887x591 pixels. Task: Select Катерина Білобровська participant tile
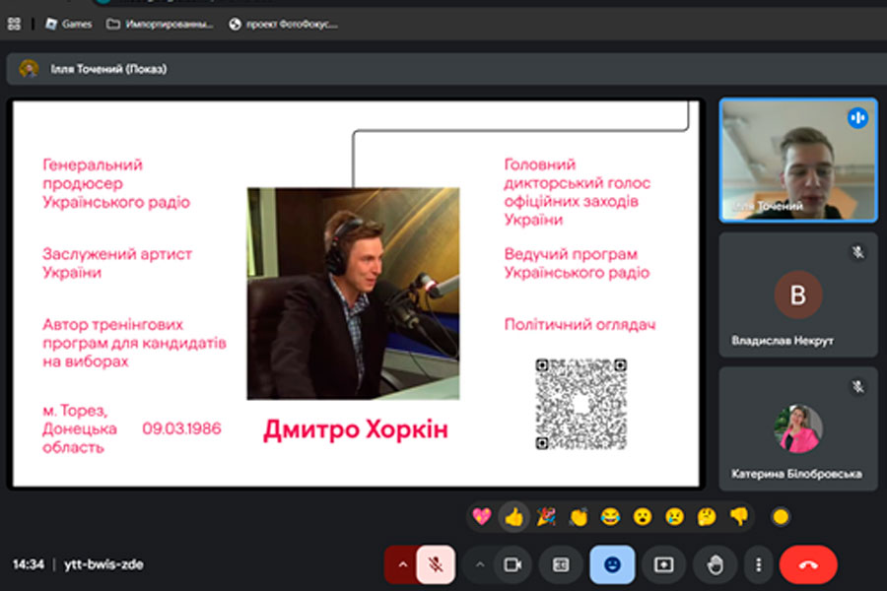797,428
